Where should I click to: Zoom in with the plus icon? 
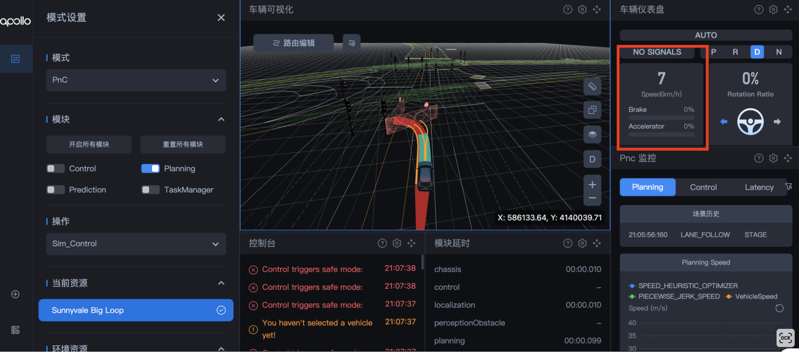pyautogui.click(x=592, y=185)
